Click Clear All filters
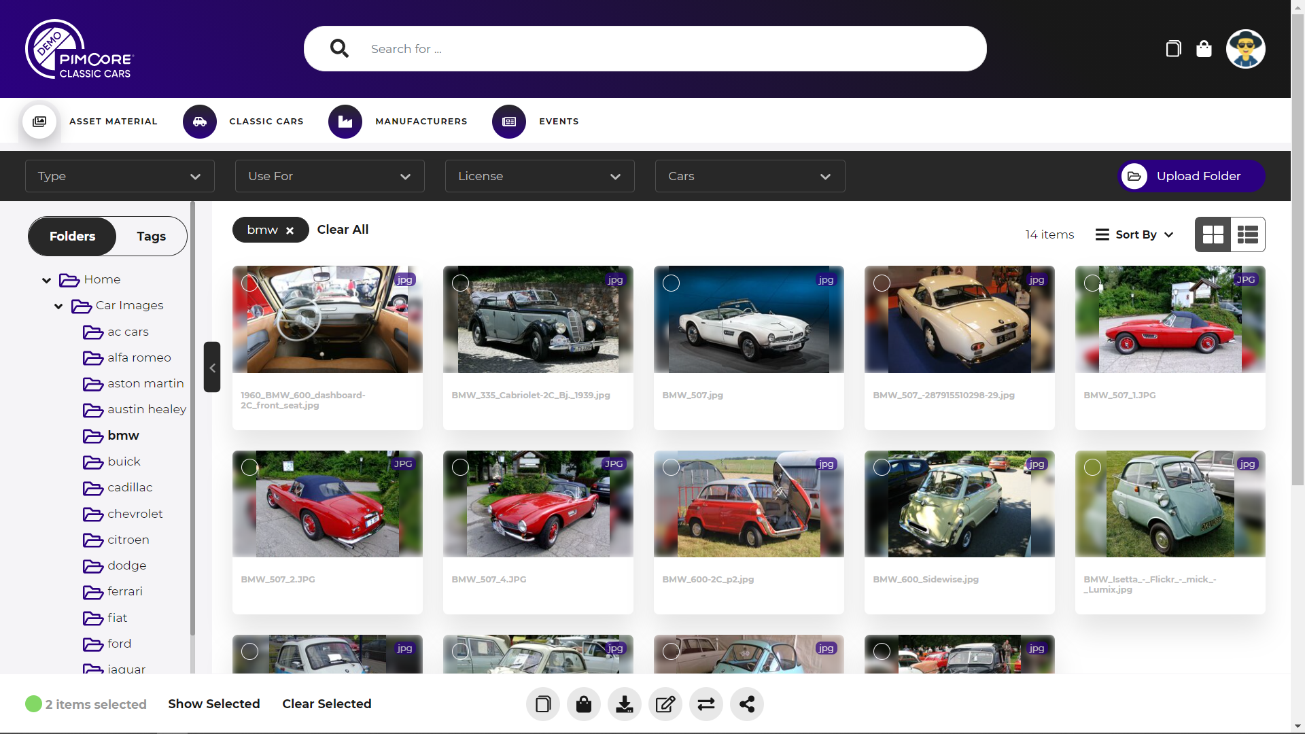The height and width of the screenshot is (734, 1305). (343, 230)
